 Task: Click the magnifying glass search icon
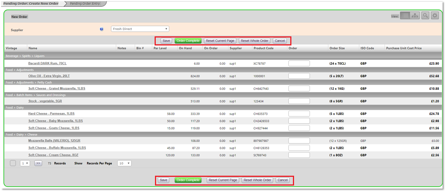pyautogui.click(x=426, y=16)
